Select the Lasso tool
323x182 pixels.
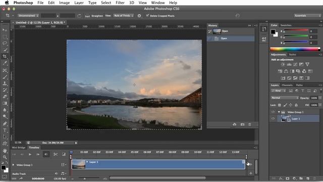coord(5,43)
